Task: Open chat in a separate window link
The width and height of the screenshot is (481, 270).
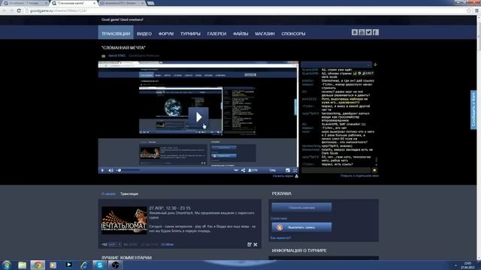Action: point(359,175)
